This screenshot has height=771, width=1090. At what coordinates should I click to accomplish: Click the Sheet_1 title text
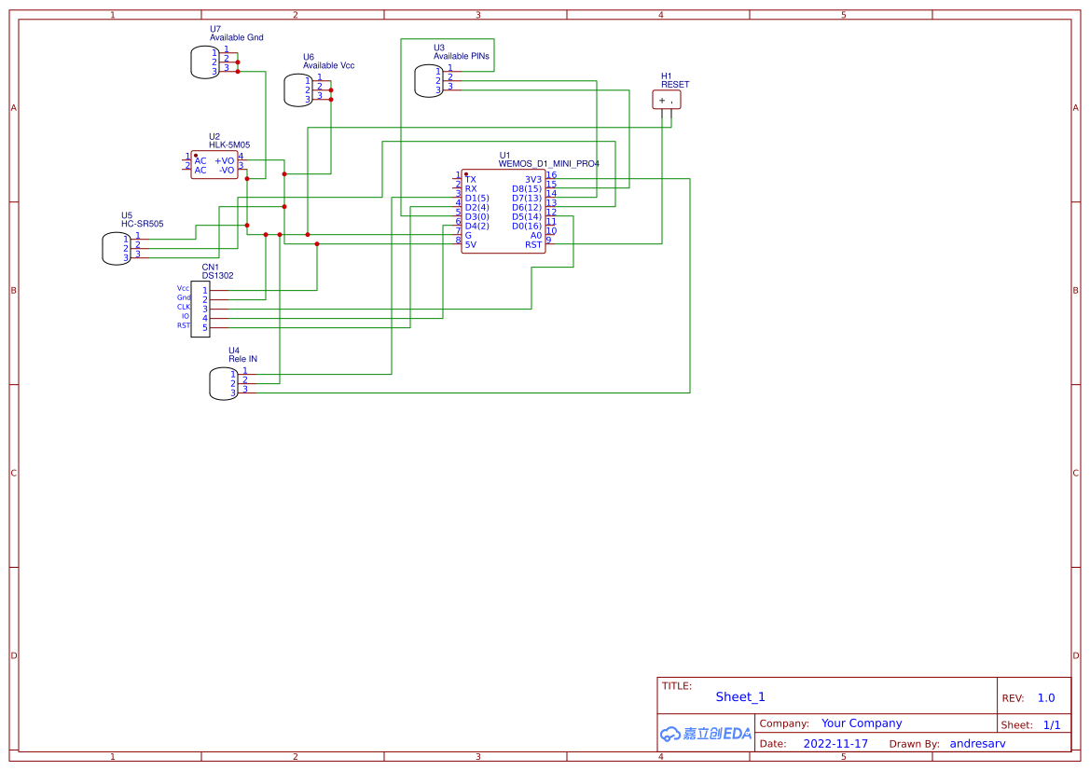tap(739, 696)
